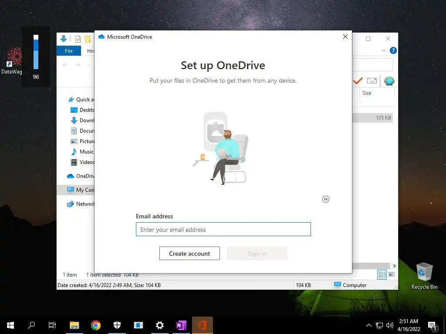This screenshot has width=446, height=334.
Task: Click the network icon in system tray
Action: (x=379, y=325)
